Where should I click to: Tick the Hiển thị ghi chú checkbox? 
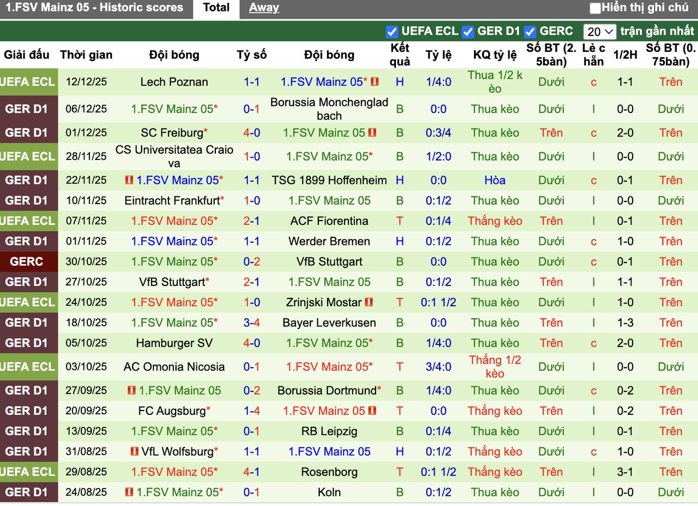pos(595,8)
